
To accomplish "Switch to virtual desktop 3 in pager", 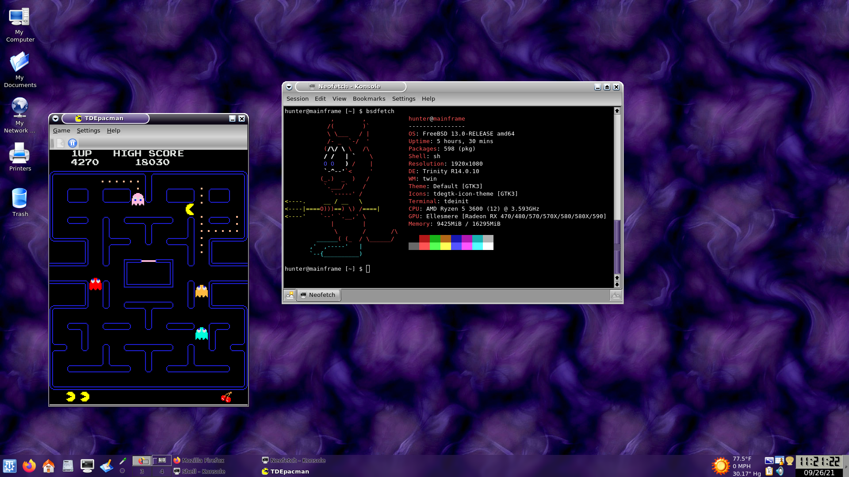I will pos(142,472).
